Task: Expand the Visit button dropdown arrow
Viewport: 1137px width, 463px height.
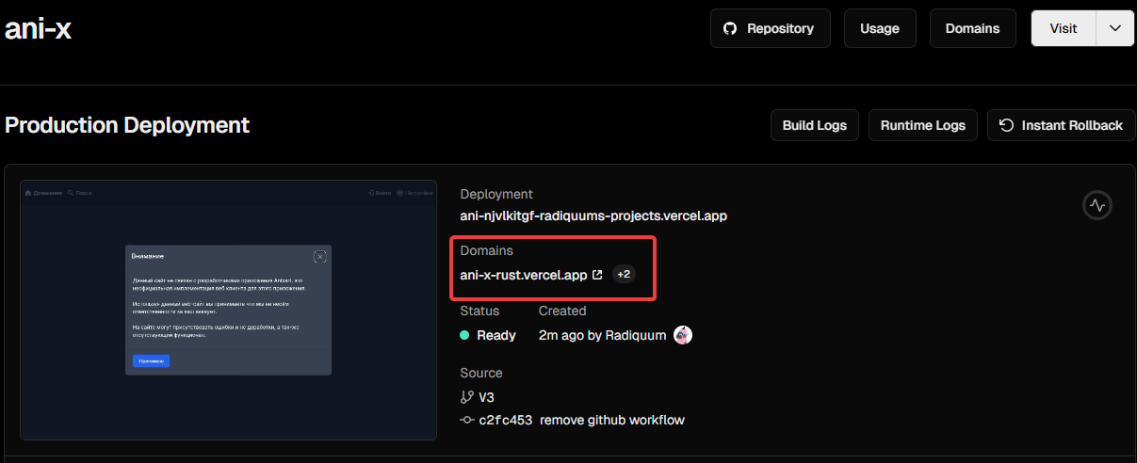Action: tap(1115, 28)
